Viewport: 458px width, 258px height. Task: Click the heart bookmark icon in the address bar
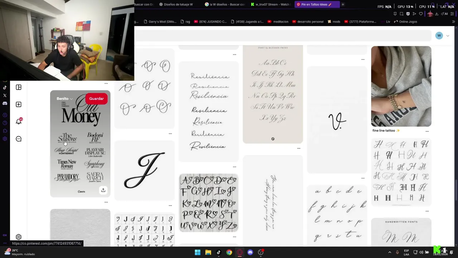(421, 14)
